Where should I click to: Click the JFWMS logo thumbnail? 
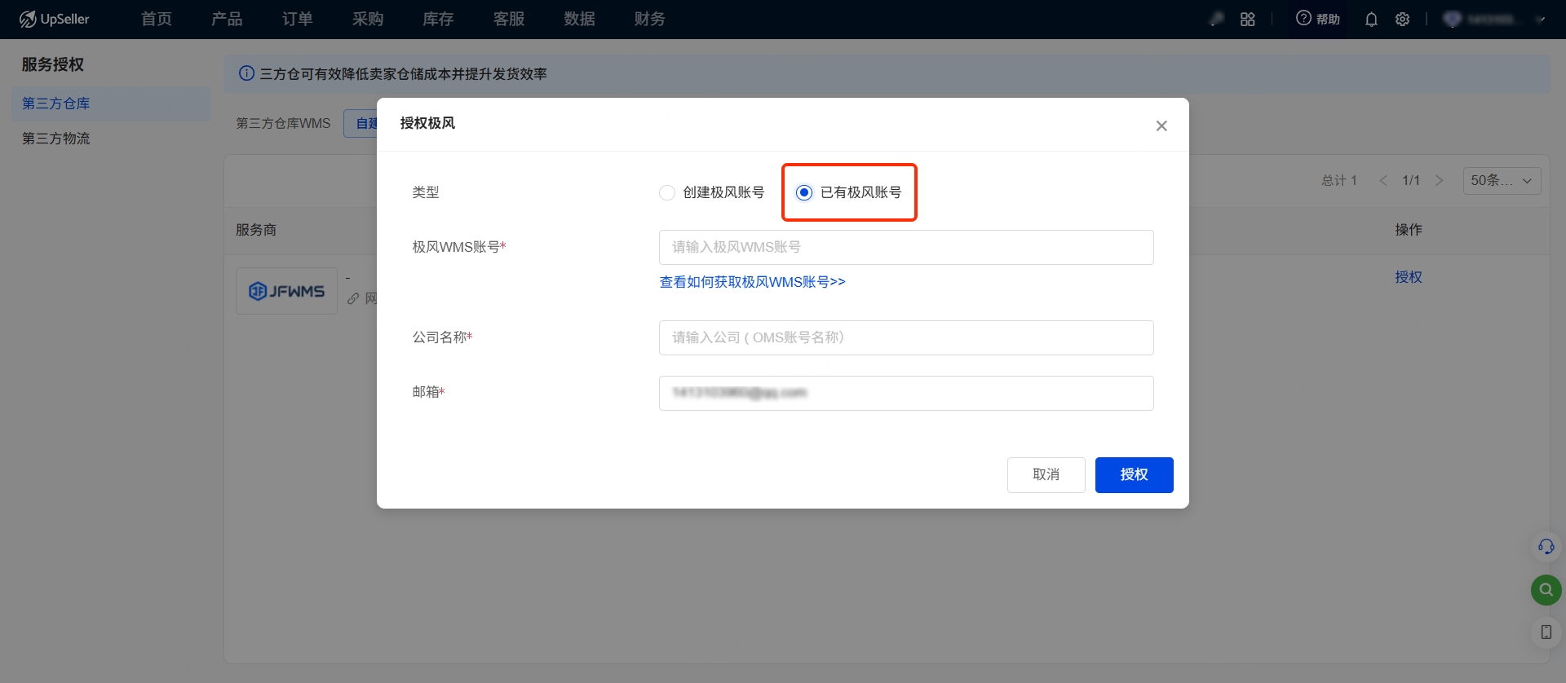(286, 291)
